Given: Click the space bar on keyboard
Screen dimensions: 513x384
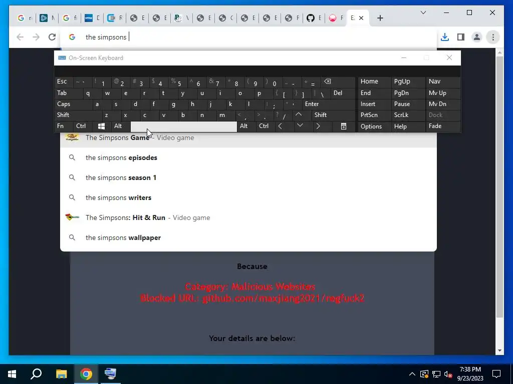Looking at the screenshot, I should (184, 126).
